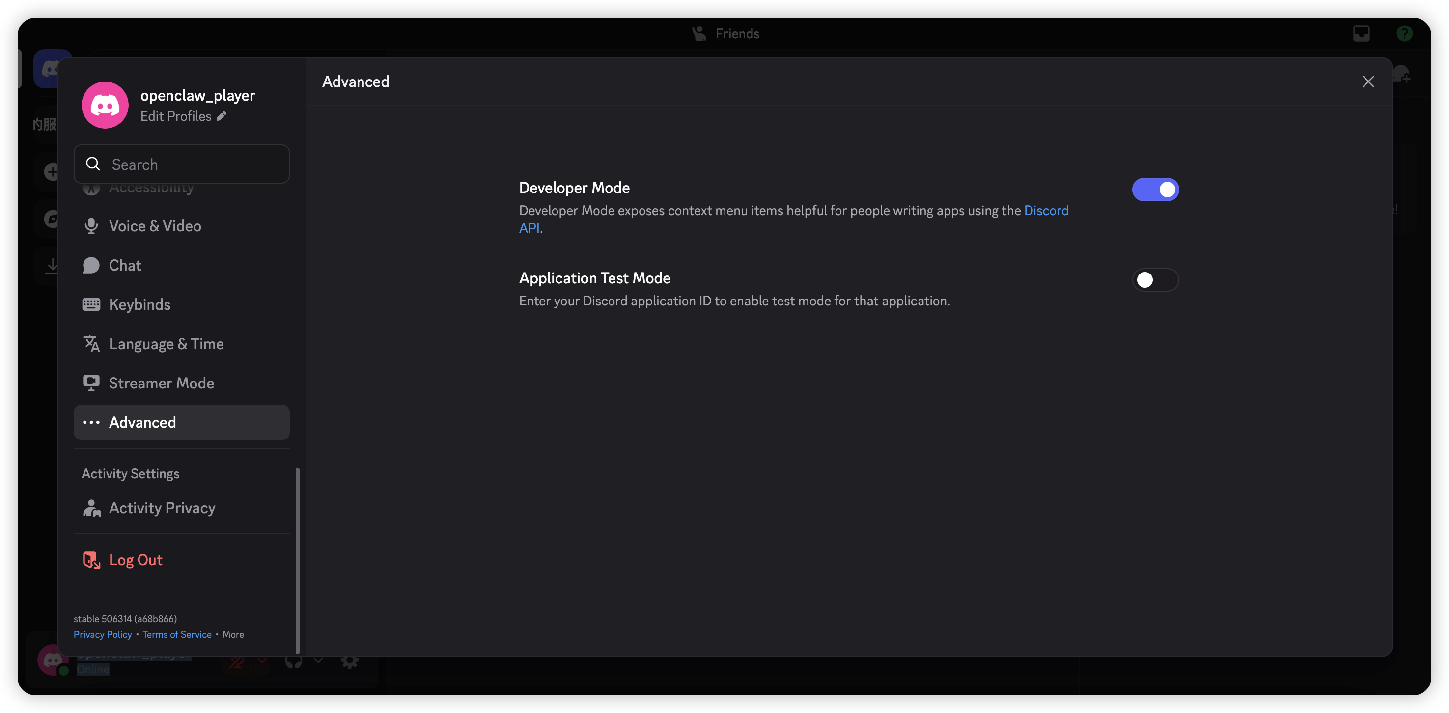Screen dimensions: 1449x713
Task: Click the Language & Time translate icon
Action: [x=91, y=344]
